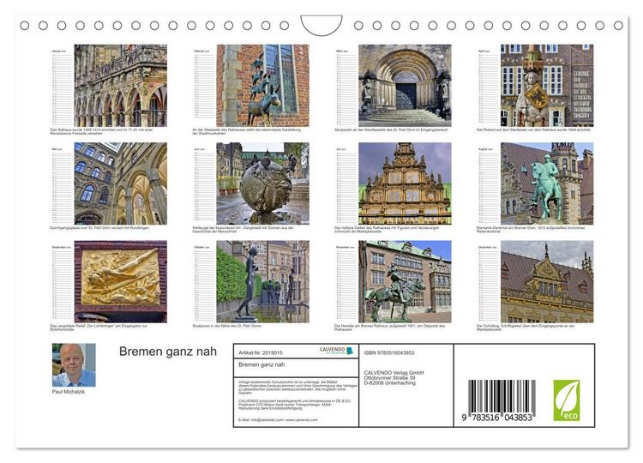
Task: Click the 'Januar' month label
Action: click(x=57, y=51)
